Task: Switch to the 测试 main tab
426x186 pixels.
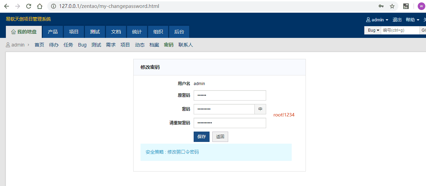Action: click(x=95, y=32)
